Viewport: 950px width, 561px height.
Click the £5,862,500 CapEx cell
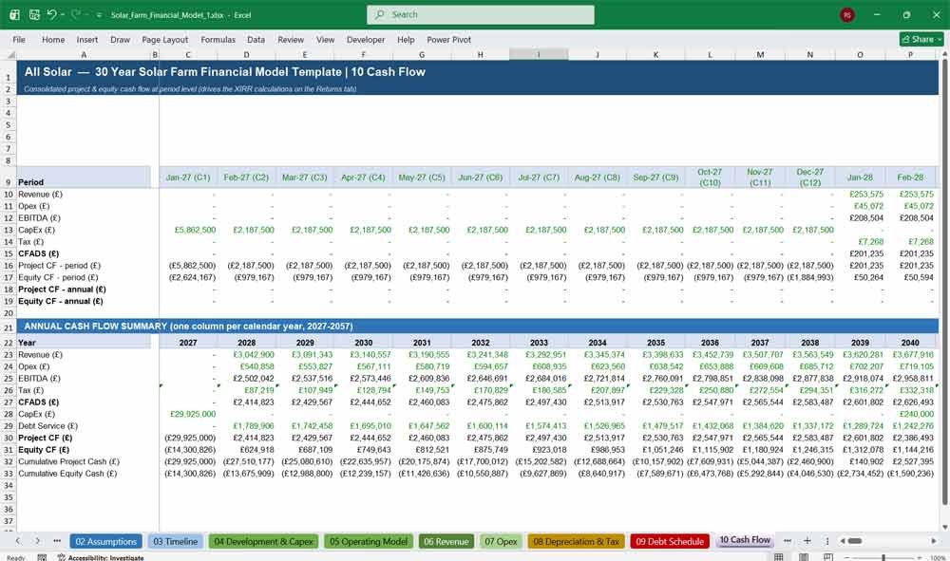coord(188,230)
